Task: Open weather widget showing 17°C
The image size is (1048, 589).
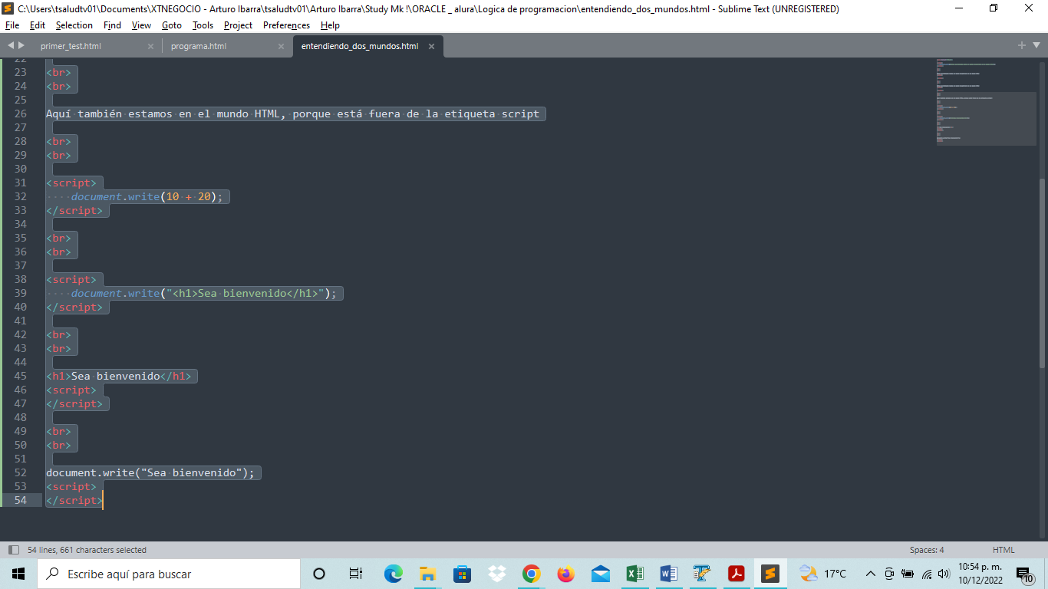Action: [823, 574]
